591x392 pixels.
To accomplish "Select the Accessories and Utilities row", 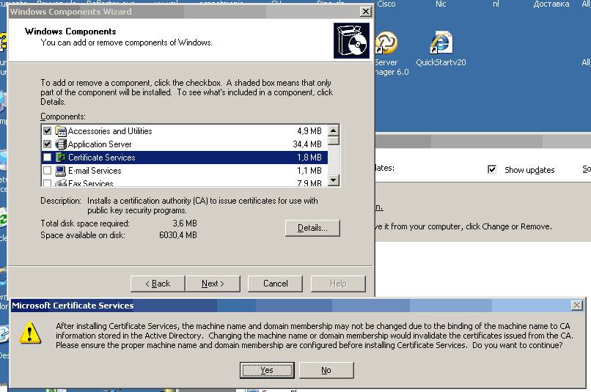I will pos(184,131).
